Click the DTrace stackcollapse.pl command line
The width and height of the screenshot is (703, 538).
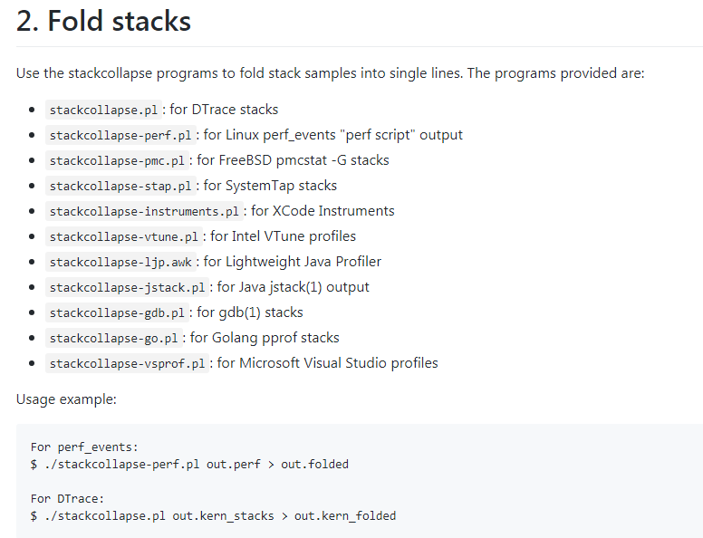[214, 516]
